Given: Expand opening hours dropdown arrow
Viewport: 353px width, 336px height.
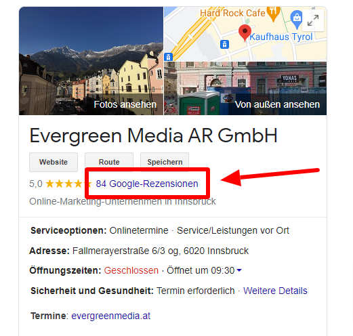Looking at the screenshot, I should (239, 270).
